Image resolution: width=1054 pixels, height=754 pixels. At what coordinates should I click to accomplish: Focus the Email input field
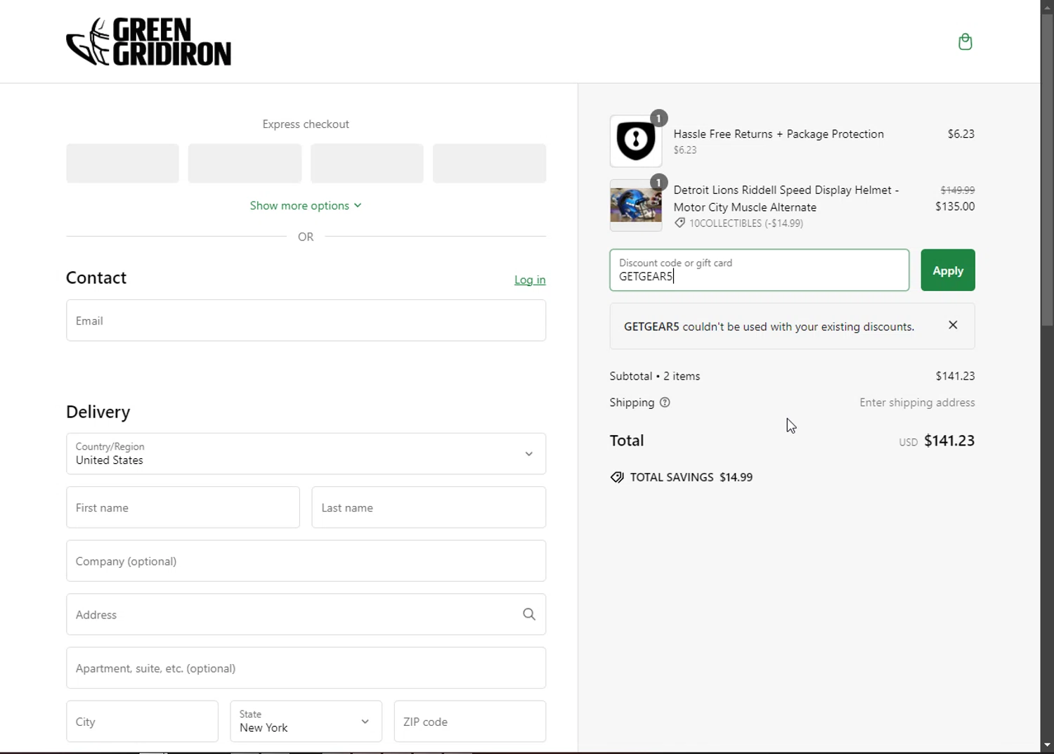(x=306, y=320)
